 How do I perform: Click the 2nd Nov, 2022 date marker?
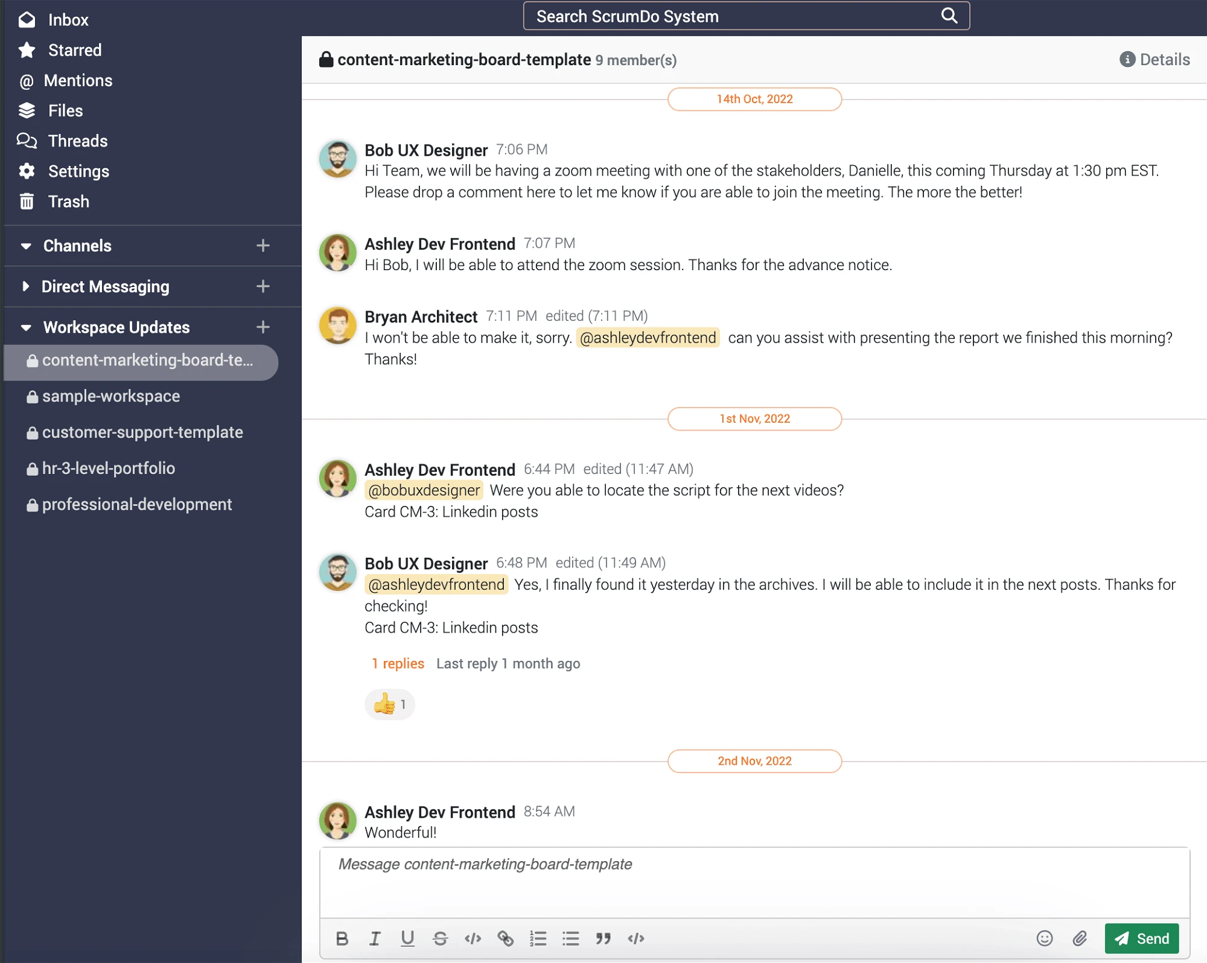pos(754,761)
